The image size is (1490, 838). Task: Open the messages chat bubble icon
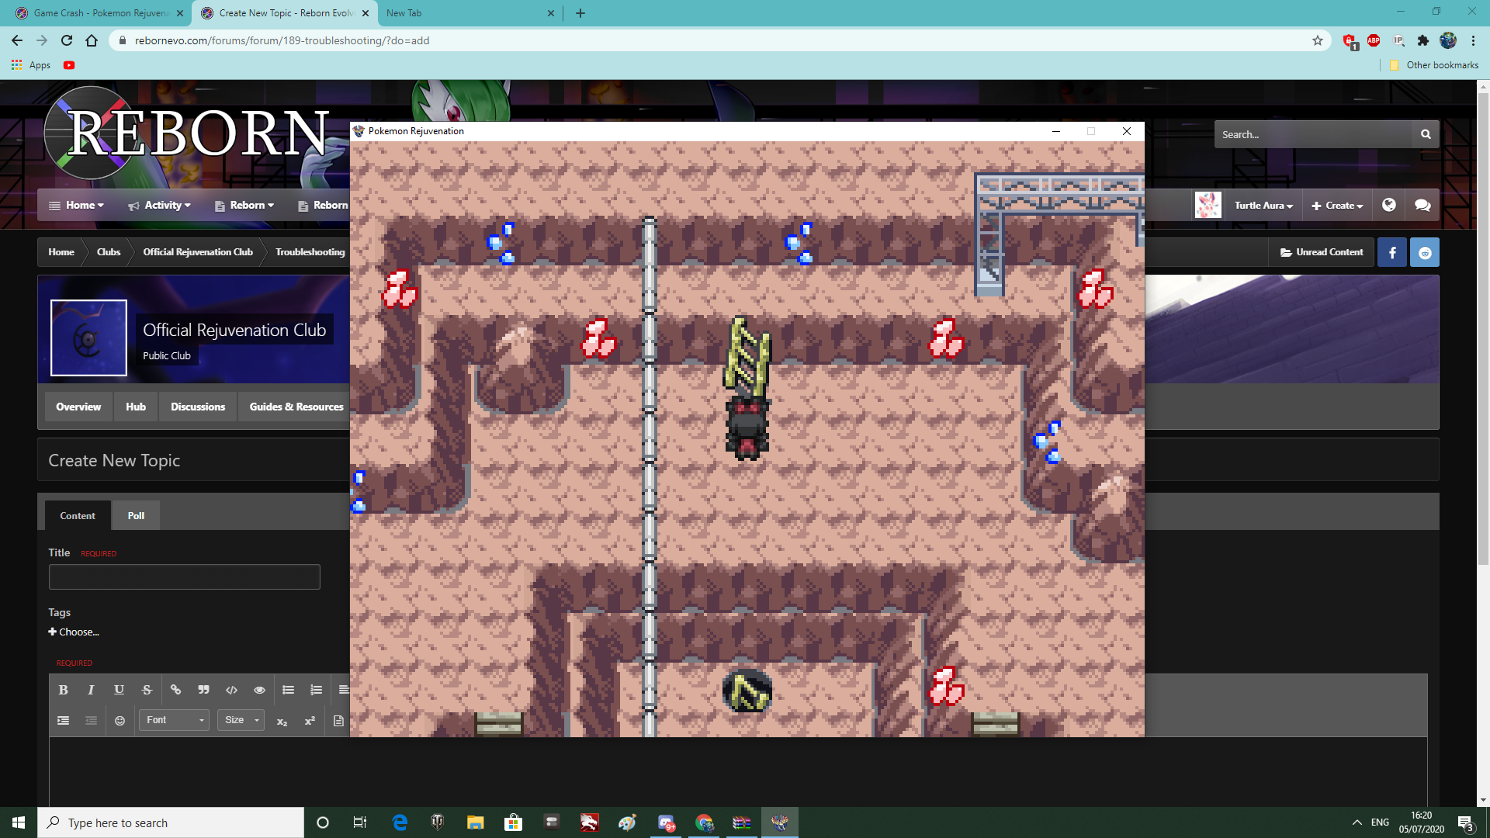1422,205
